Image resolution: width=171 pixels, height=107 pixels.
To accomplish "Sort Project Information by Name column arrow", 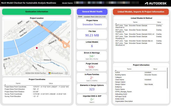I will tap(116, 70).
